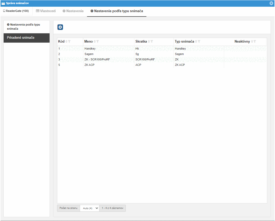Click the Kód column header label
275x221 pixels.
tap(61, 42)
